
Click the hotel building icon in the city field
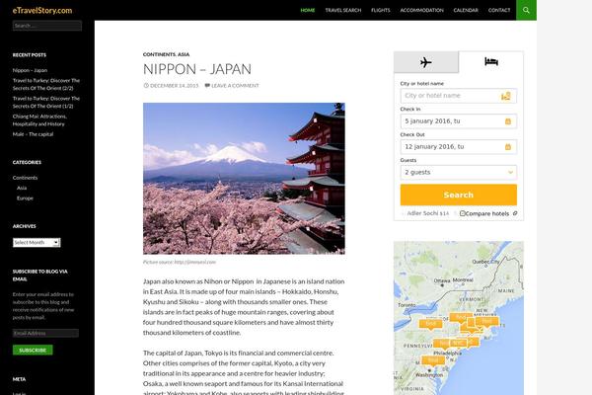pyautogui.click(x=506, y=96)
